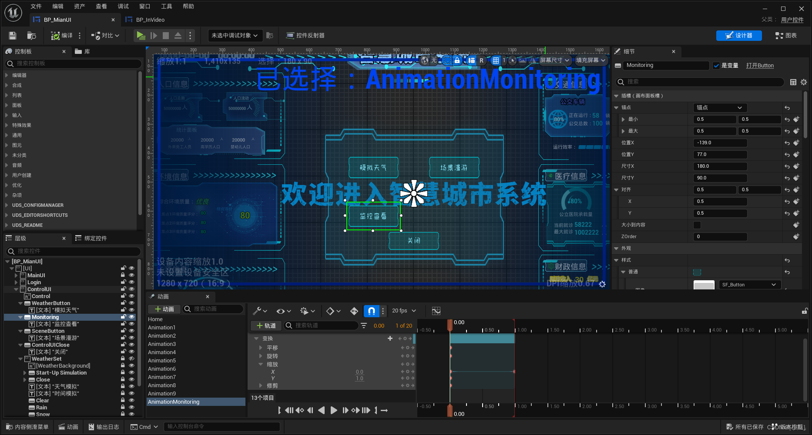Click the browse to asset icon in toolbar
The width and height of the screenshot is (812, 435).
pos(31,36)
